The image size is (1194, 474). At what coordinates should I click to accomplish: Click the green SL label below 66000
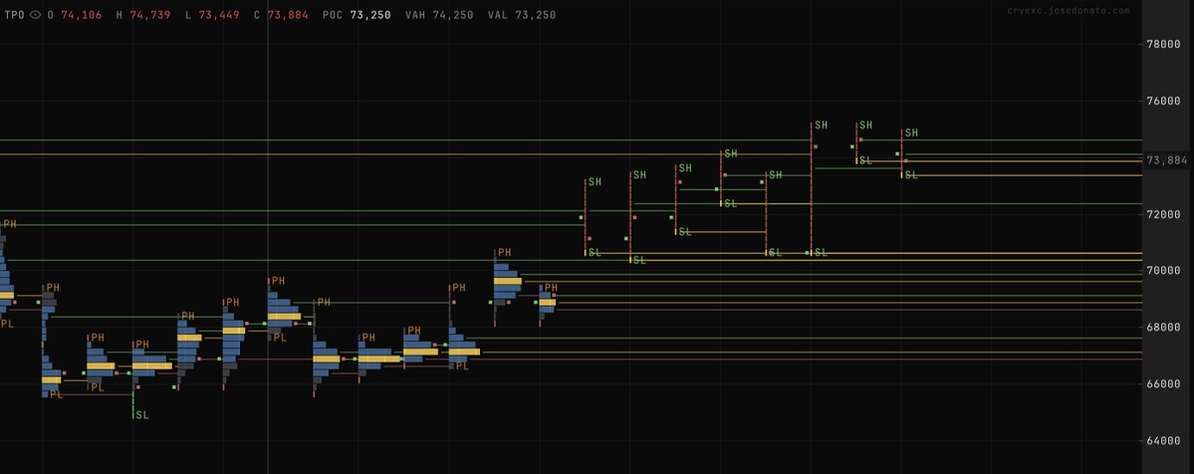point(142,414)
